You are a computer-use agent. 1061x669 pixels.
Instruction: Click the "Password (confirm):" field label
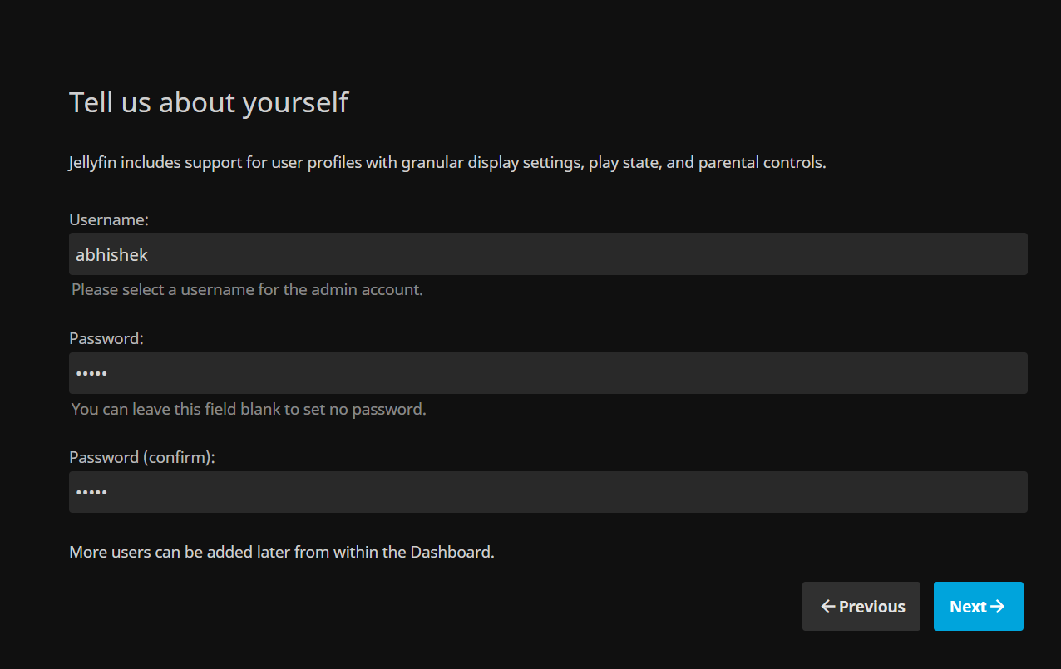(142, 457)
